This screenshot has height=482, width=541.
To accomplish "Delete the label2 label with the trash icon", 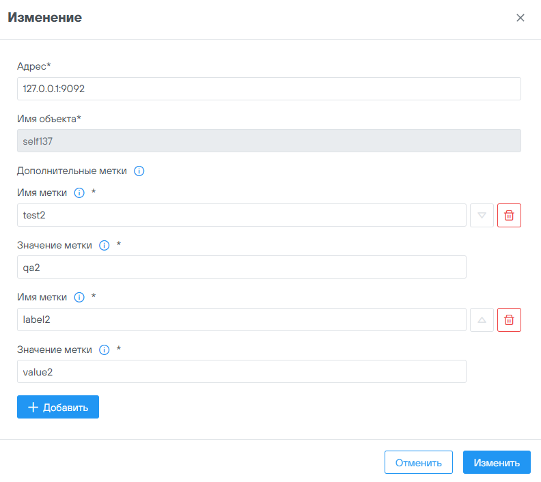I will click(x=509, y=320).
